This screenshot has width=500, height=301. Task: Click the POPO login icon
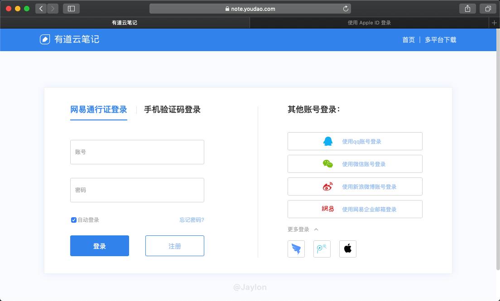coord(322,248)
